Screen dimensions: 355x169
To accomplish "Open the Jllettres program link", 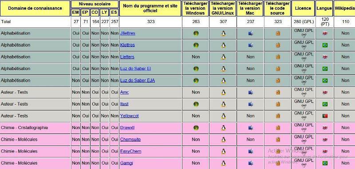I will coord(128,33).
